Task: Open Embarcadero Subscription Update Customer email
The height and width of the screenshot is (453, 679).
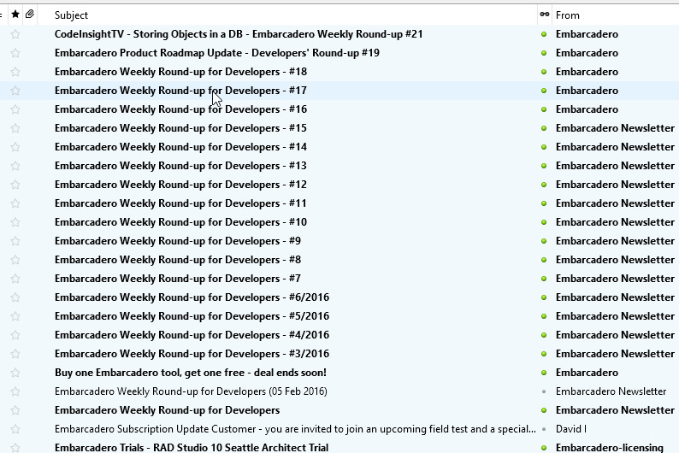Action: (x=295, y=429)
